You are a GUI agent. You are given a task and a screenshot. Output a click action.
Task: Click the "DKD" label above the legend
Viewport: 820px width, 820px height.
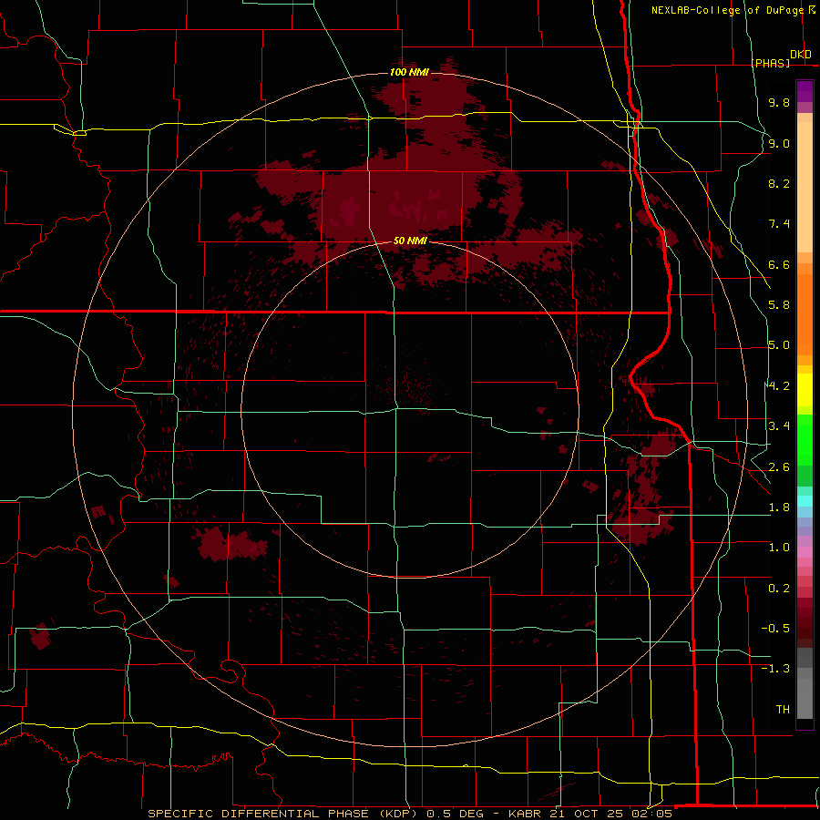pos(801,55)
